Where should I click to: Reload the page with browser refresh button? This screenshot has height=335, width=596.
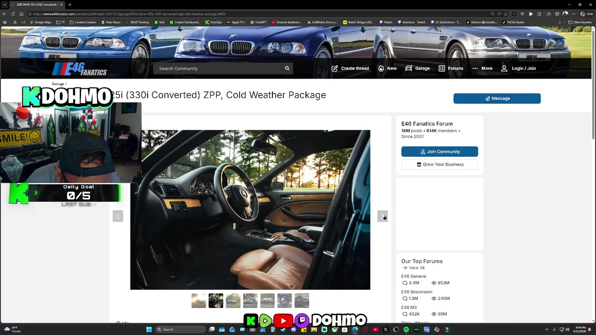tap(13, 14)
